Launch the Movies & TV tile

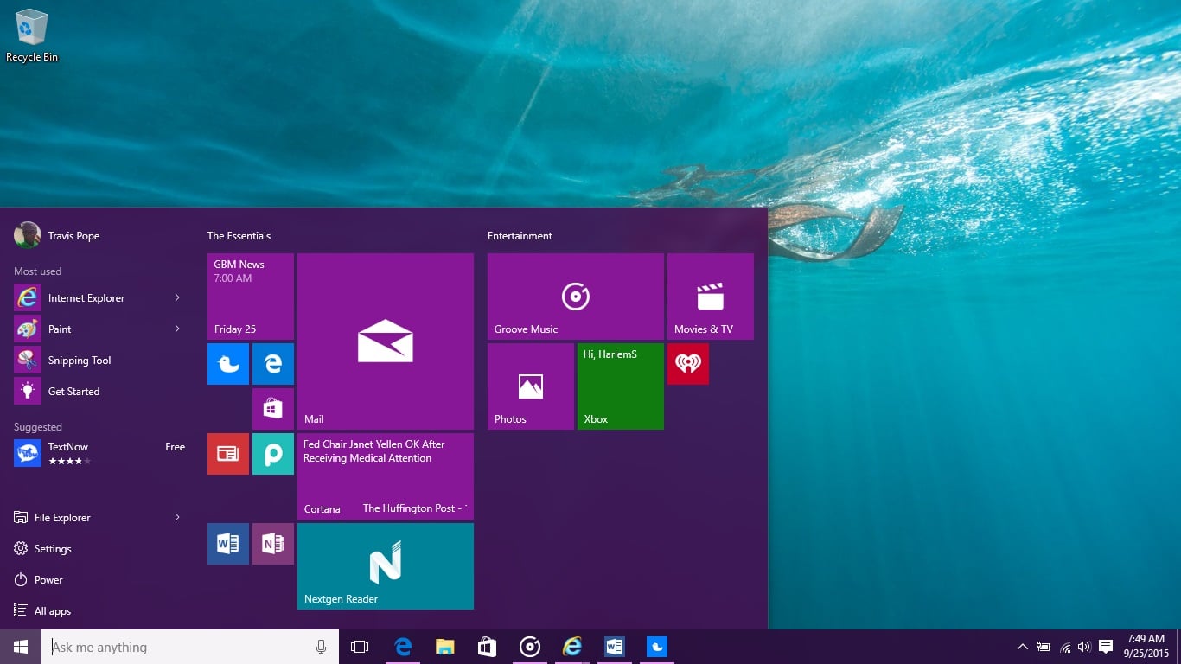click(710, 296)
